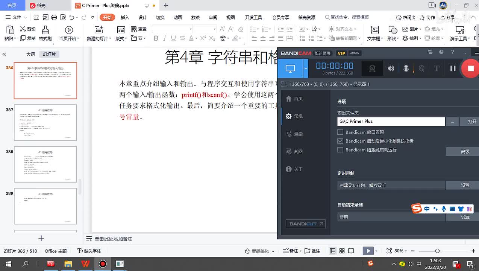Select slide 387 thumbnail
This screenshot has height=271, width=479.
(45, 123)
